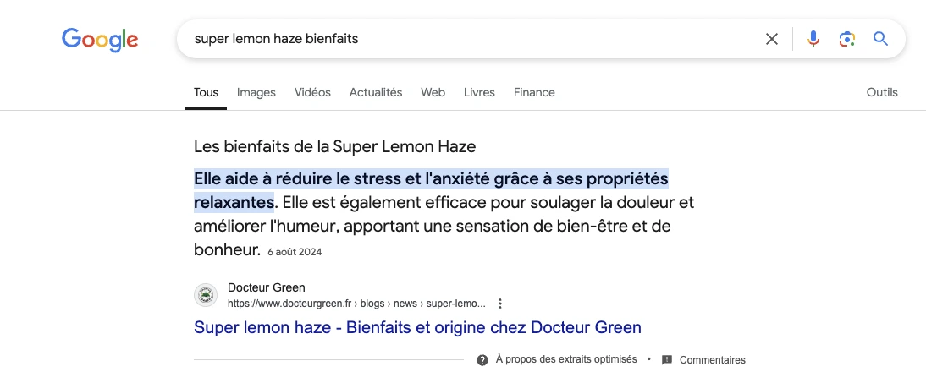
Task: Click the Commentaires feedback flag icon
Action: 667,360
